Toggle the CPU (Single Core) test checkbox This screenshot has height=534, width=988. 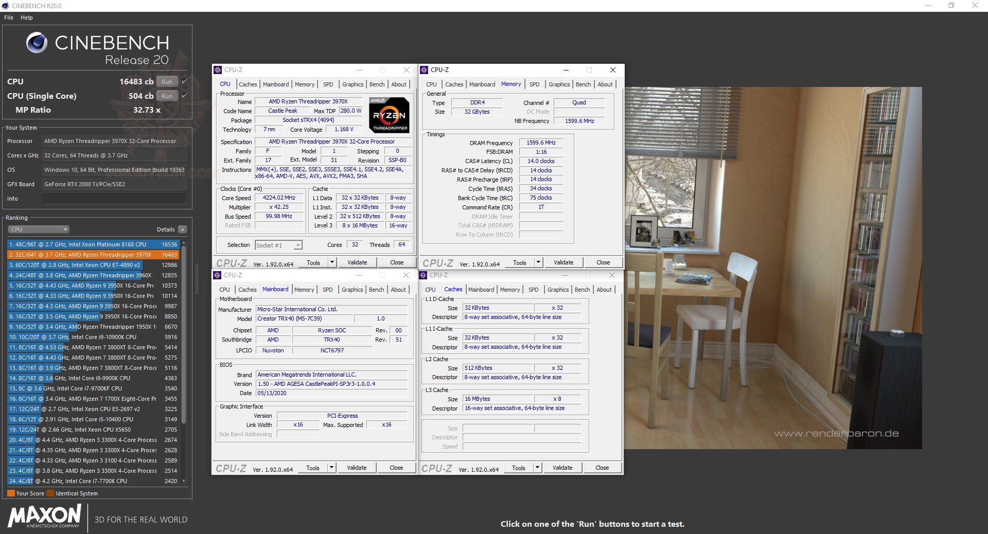point(184,96)
